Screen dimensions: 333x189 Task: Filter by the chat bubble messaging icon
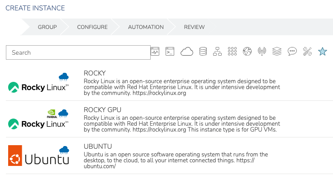(x=292, y=52)
